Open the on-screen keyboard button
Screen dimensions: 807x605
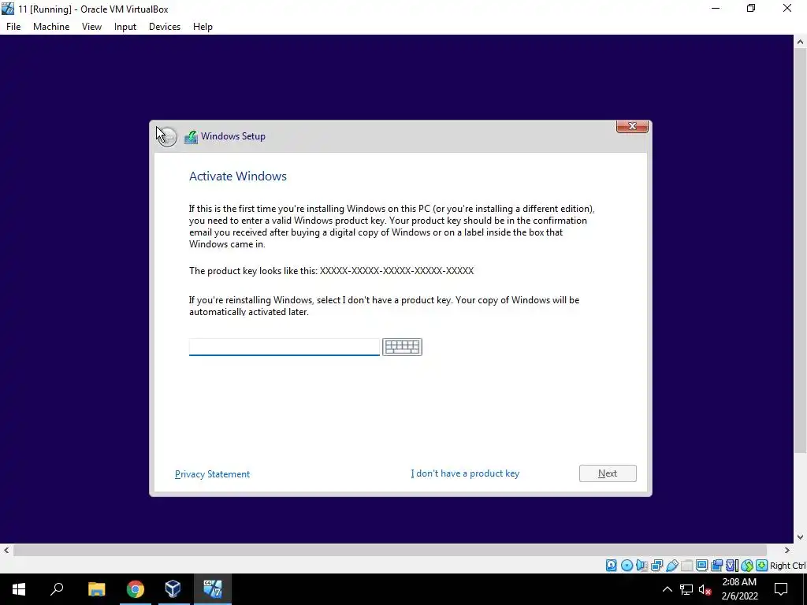point(402,347)
